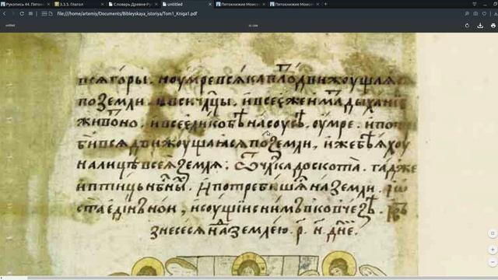Download the PDF file
This screenshot has height=280, width=498.
click(480, 26)
